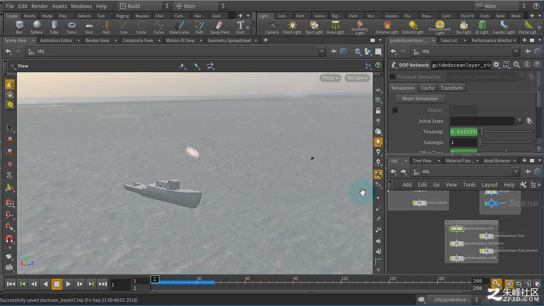Expand the viewport obj path dropdown
Image resolution: width=544 pixels, height=306 pixels.
[x=322, y=51]
